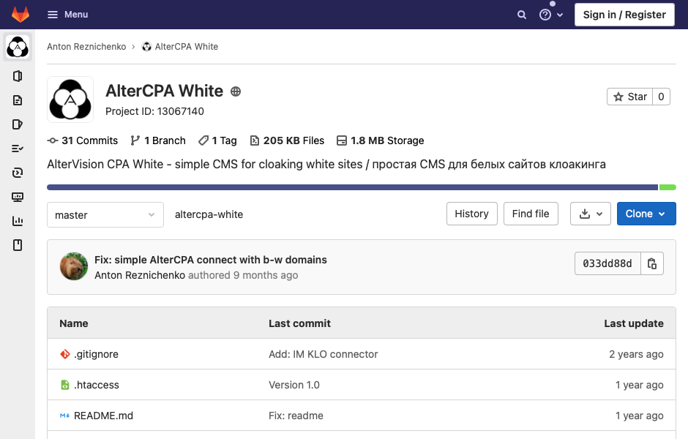The width and height of the screenshot is (688, 439).
Task: Go to Anton Reznichenko breadcrumb
Action: [x=86, y=47]
